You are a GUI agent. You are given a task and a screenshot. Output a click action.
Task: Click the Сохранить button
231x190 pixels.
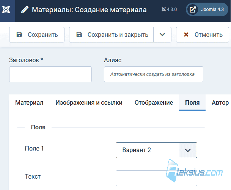[37, 35]
